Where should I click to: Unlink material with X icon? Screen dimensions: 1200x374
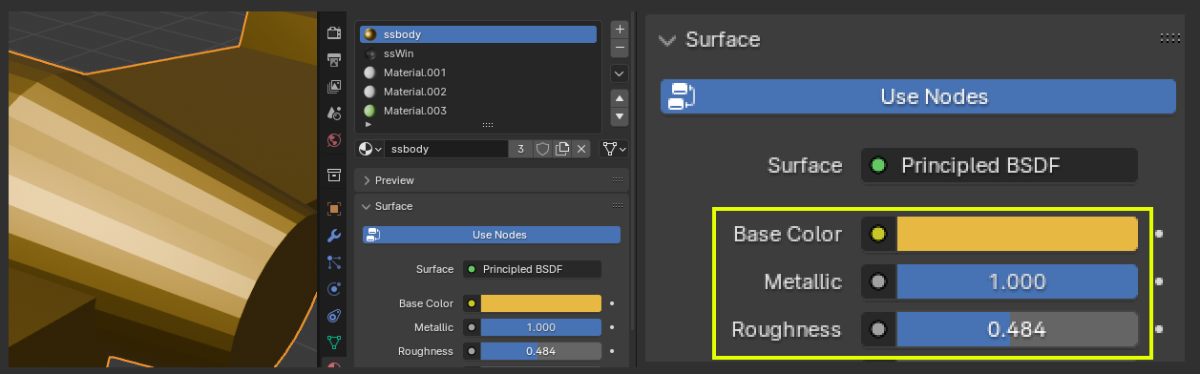(x=581, y=149)
